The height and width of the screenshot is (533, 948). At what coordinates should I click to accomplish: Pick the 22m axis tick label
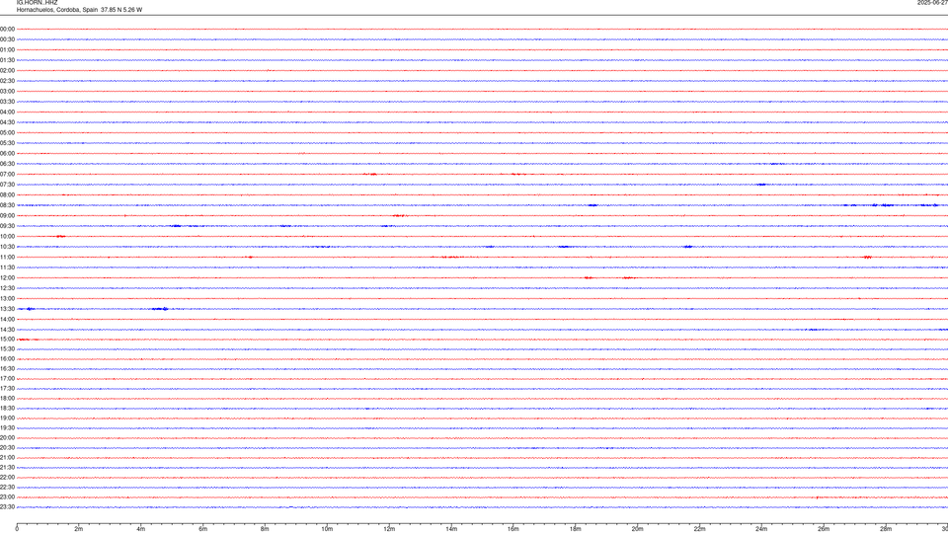tap(699, 529)
